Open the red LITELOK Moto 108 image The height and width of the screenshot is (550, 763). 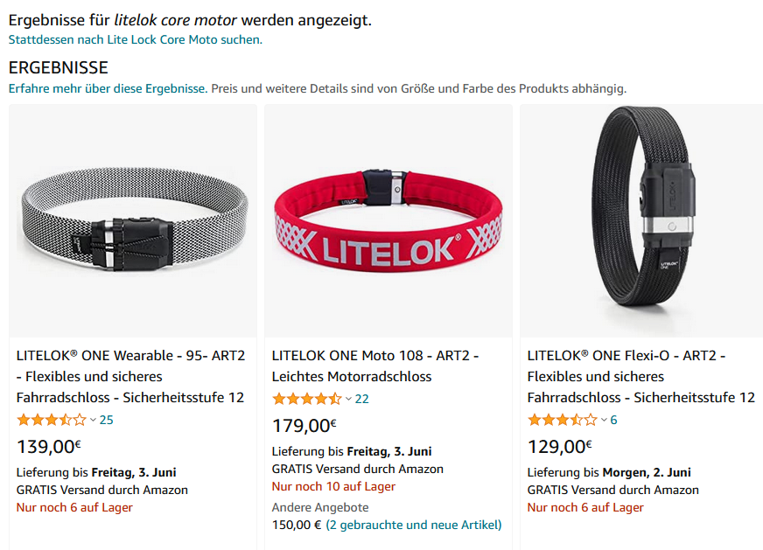[388, 221]
